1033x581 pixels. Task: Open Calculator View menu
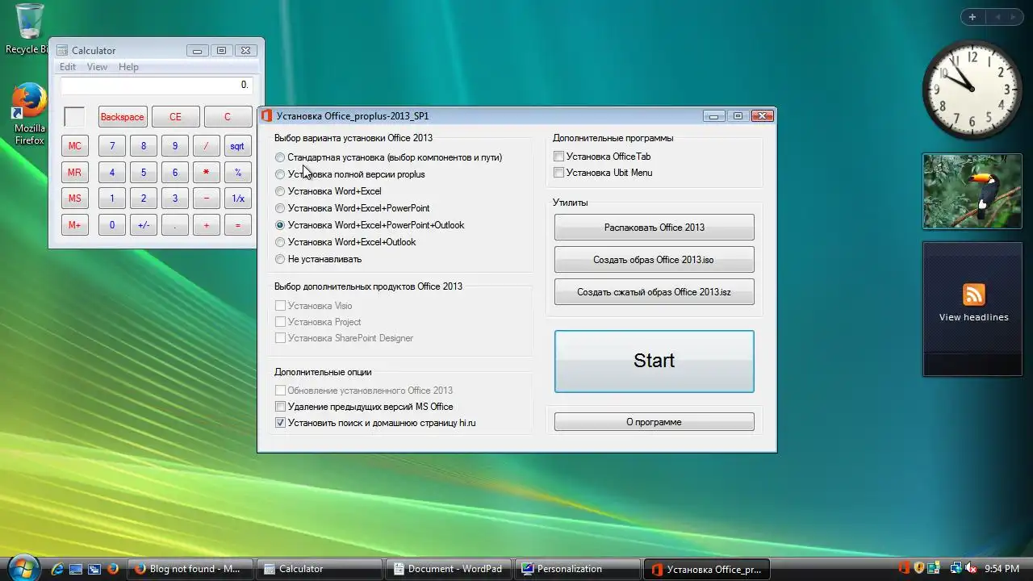[97, 67]
